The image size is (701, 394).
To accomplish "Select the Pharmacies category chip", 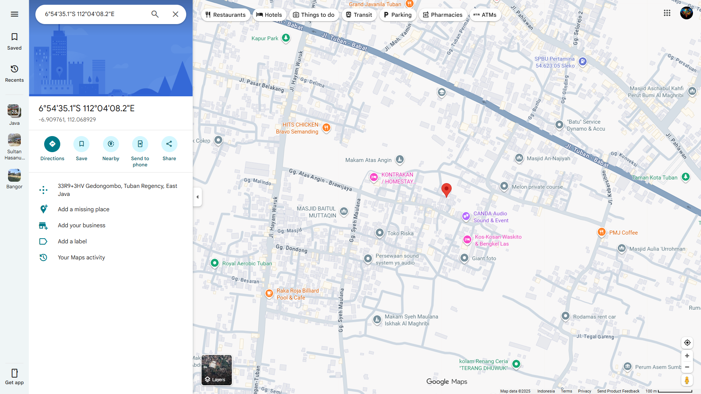I will (x=443, y=15).
